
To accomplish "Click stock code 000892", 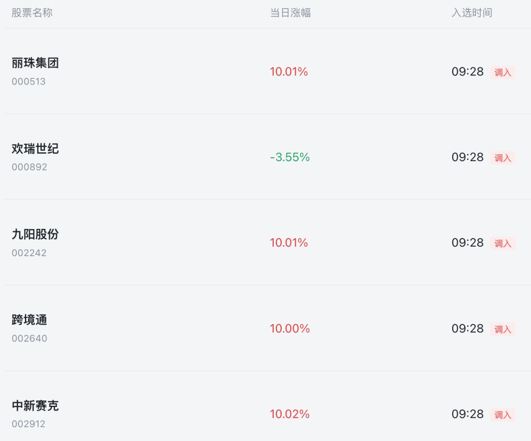I will click(29, 167).
